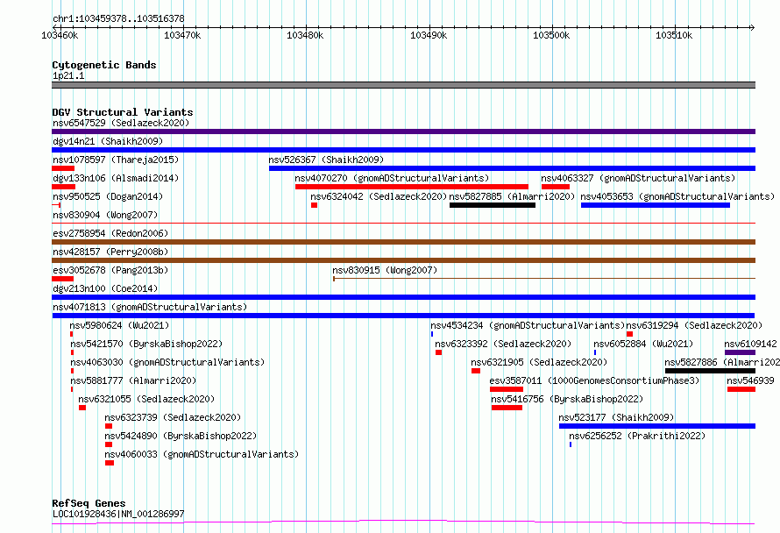Click the 1p21.1 cytogenetic band label
Viewport: 780px width, 533px height.
coord(68,75)
